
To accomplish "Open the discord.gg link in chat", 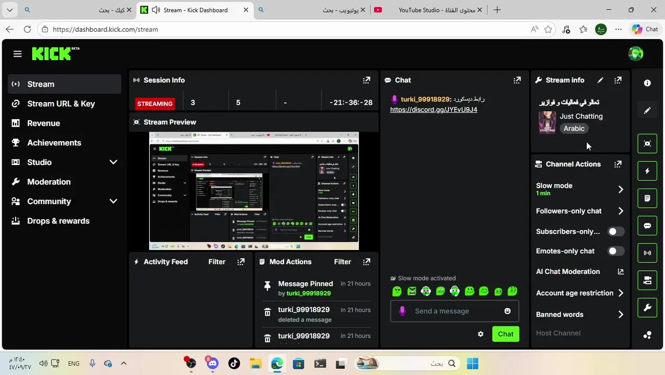I will point(433,110).
